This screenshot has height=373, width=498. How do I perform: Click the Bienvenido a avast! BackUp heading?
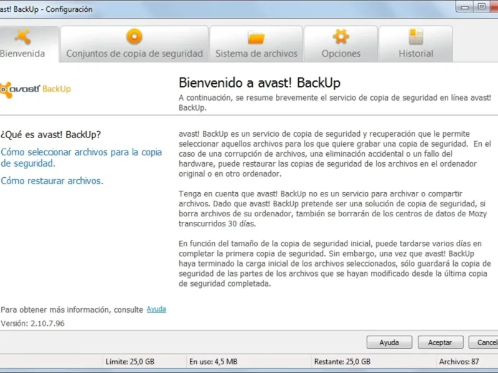(x=260, y=83)
